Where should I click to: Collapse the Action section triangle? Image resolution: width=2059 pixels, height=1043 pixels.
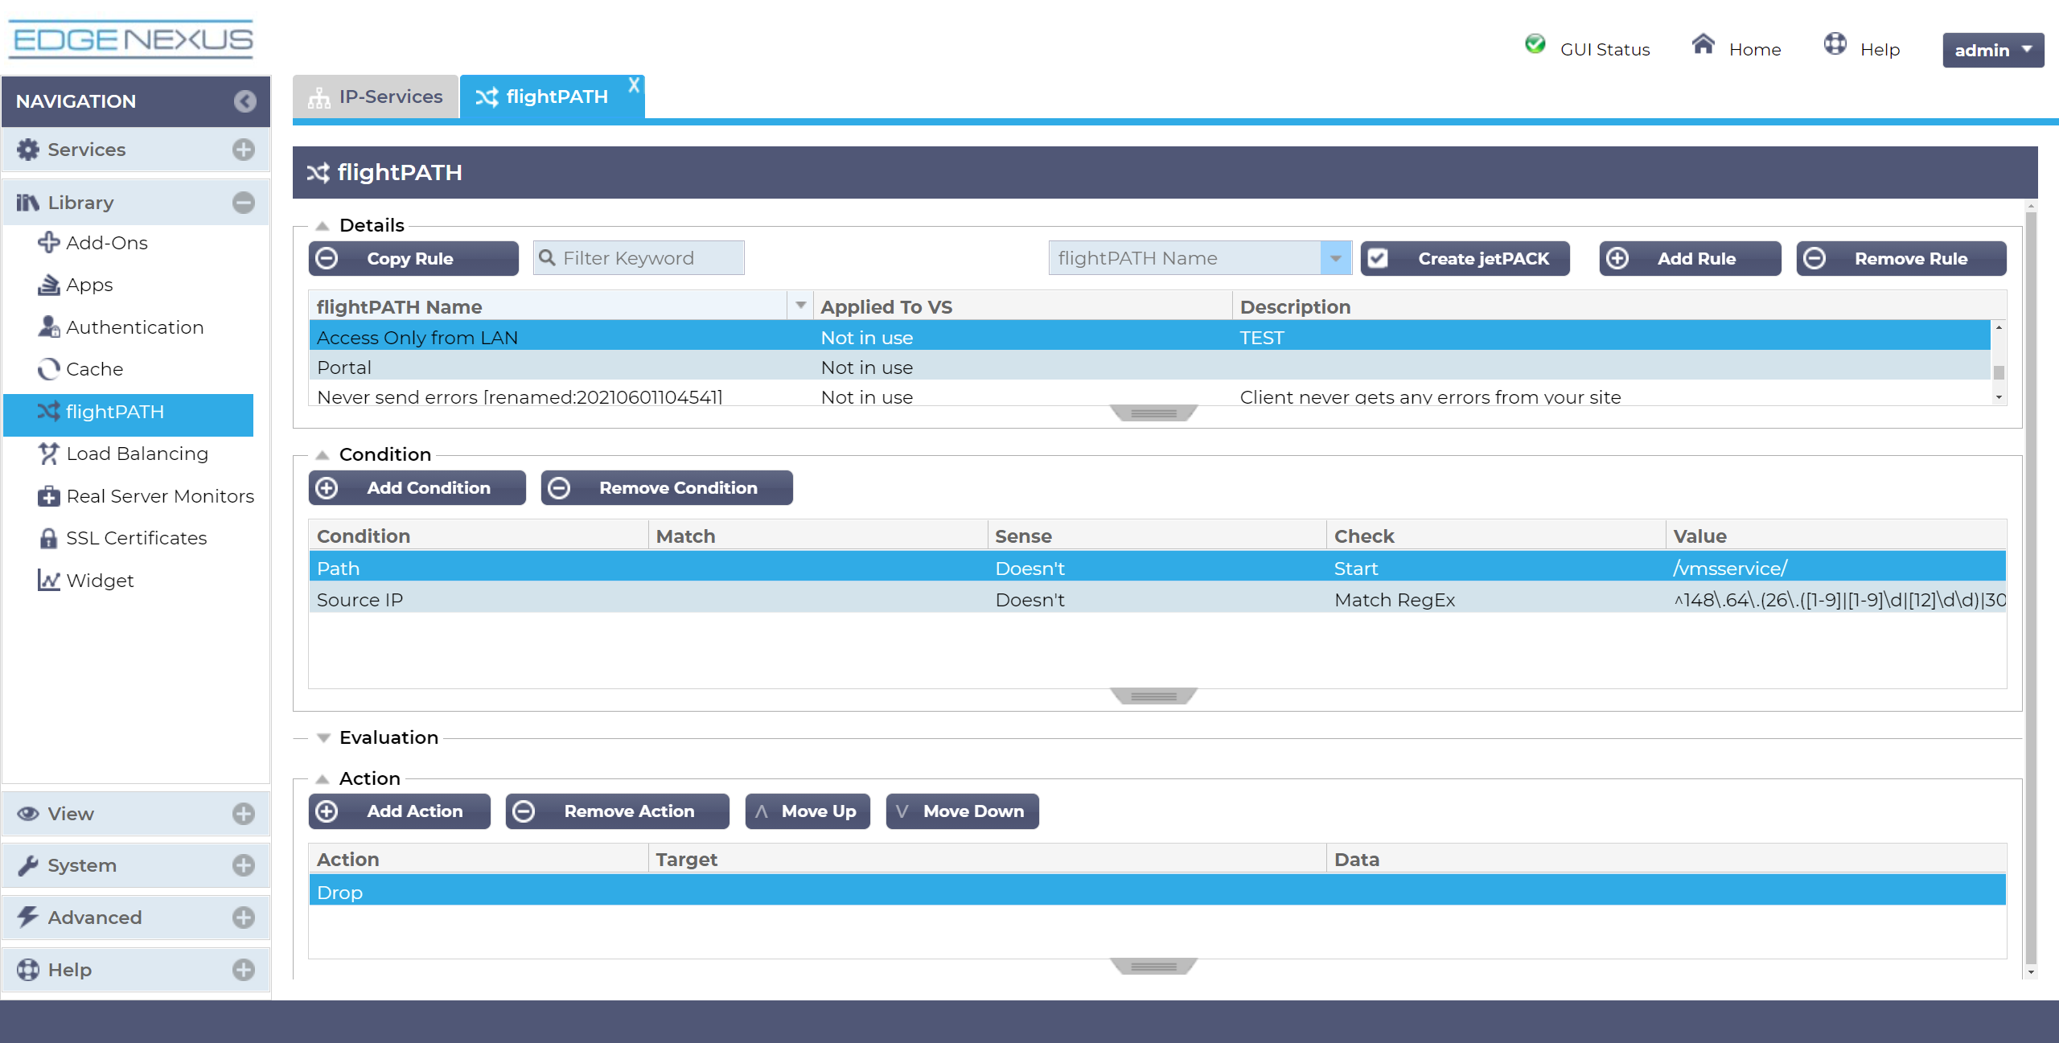(323, 779)
